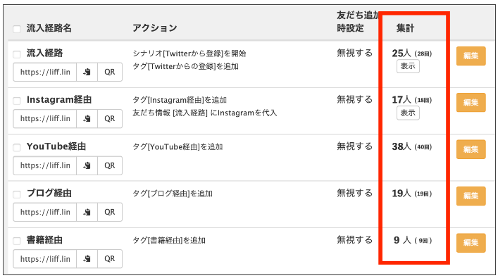Copy the 流入経路 row URL with clipboard icon
Viewport: 498px width, 278px height.
tap(87, 72)
